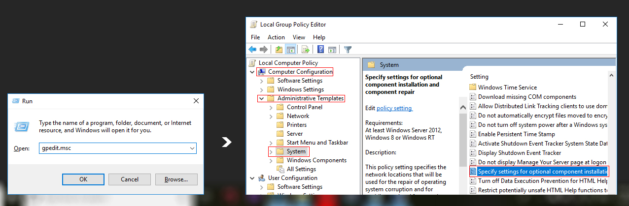
Task: Click icon beside Download missing COM components
Action: click(x=473, y=97)
